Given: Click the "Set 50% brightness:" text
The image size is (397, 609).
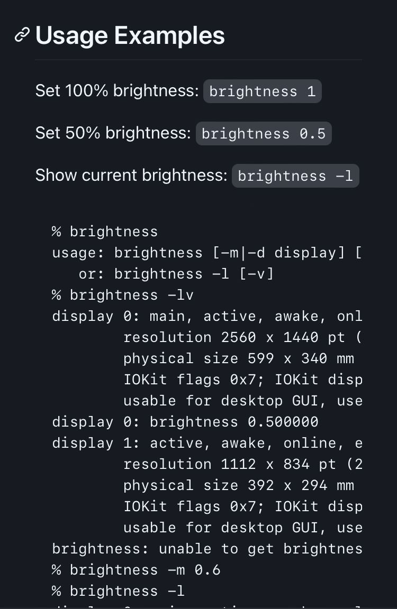Looking at the screenshot, I should 113,133.
